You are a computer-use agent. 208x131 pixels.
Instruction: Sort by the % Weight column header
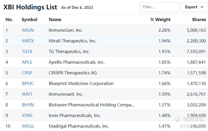click(x=160, y=19)
